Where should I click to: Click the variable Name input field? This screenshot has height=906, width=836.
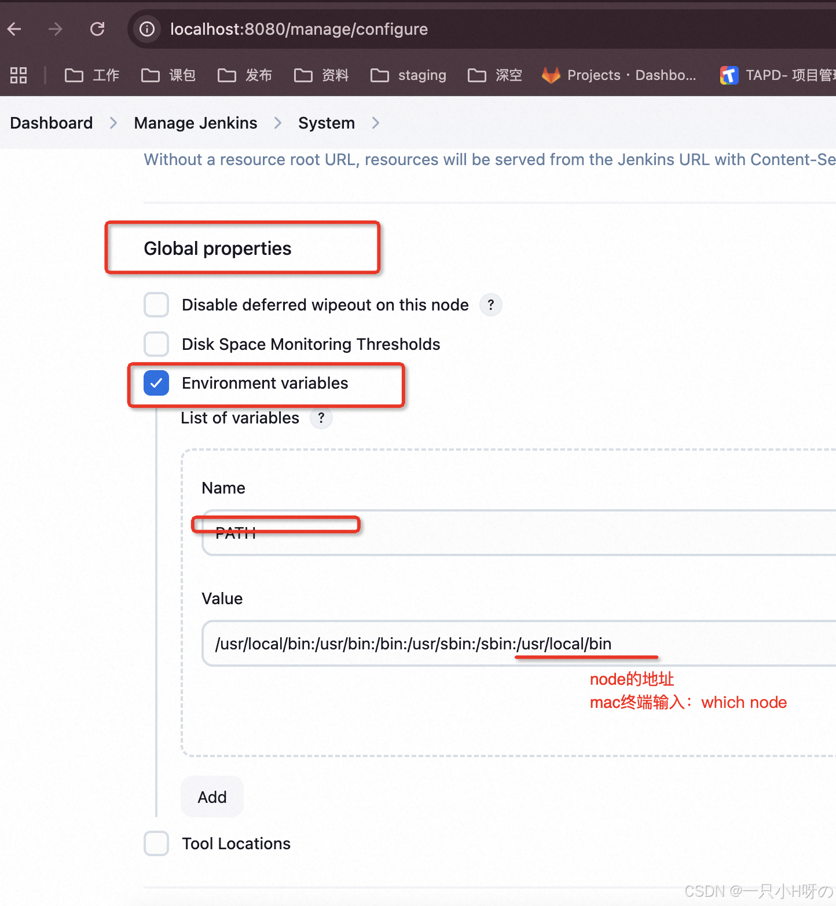(x=519, y=533)
